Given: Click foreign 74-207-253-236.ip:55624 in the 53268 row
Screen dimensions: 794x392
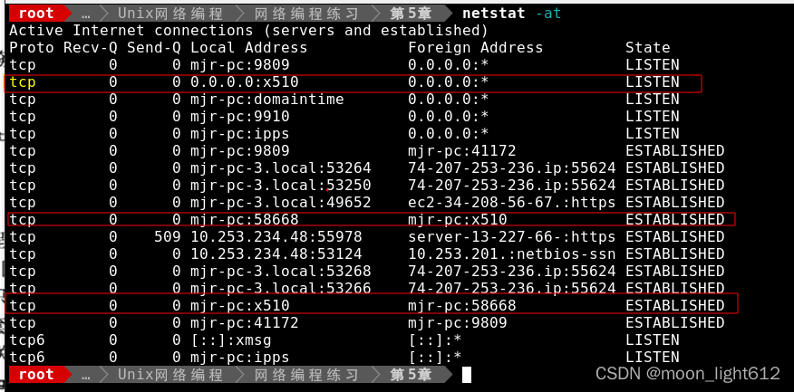Looking at the screenshot, I should tap(512, 271).
